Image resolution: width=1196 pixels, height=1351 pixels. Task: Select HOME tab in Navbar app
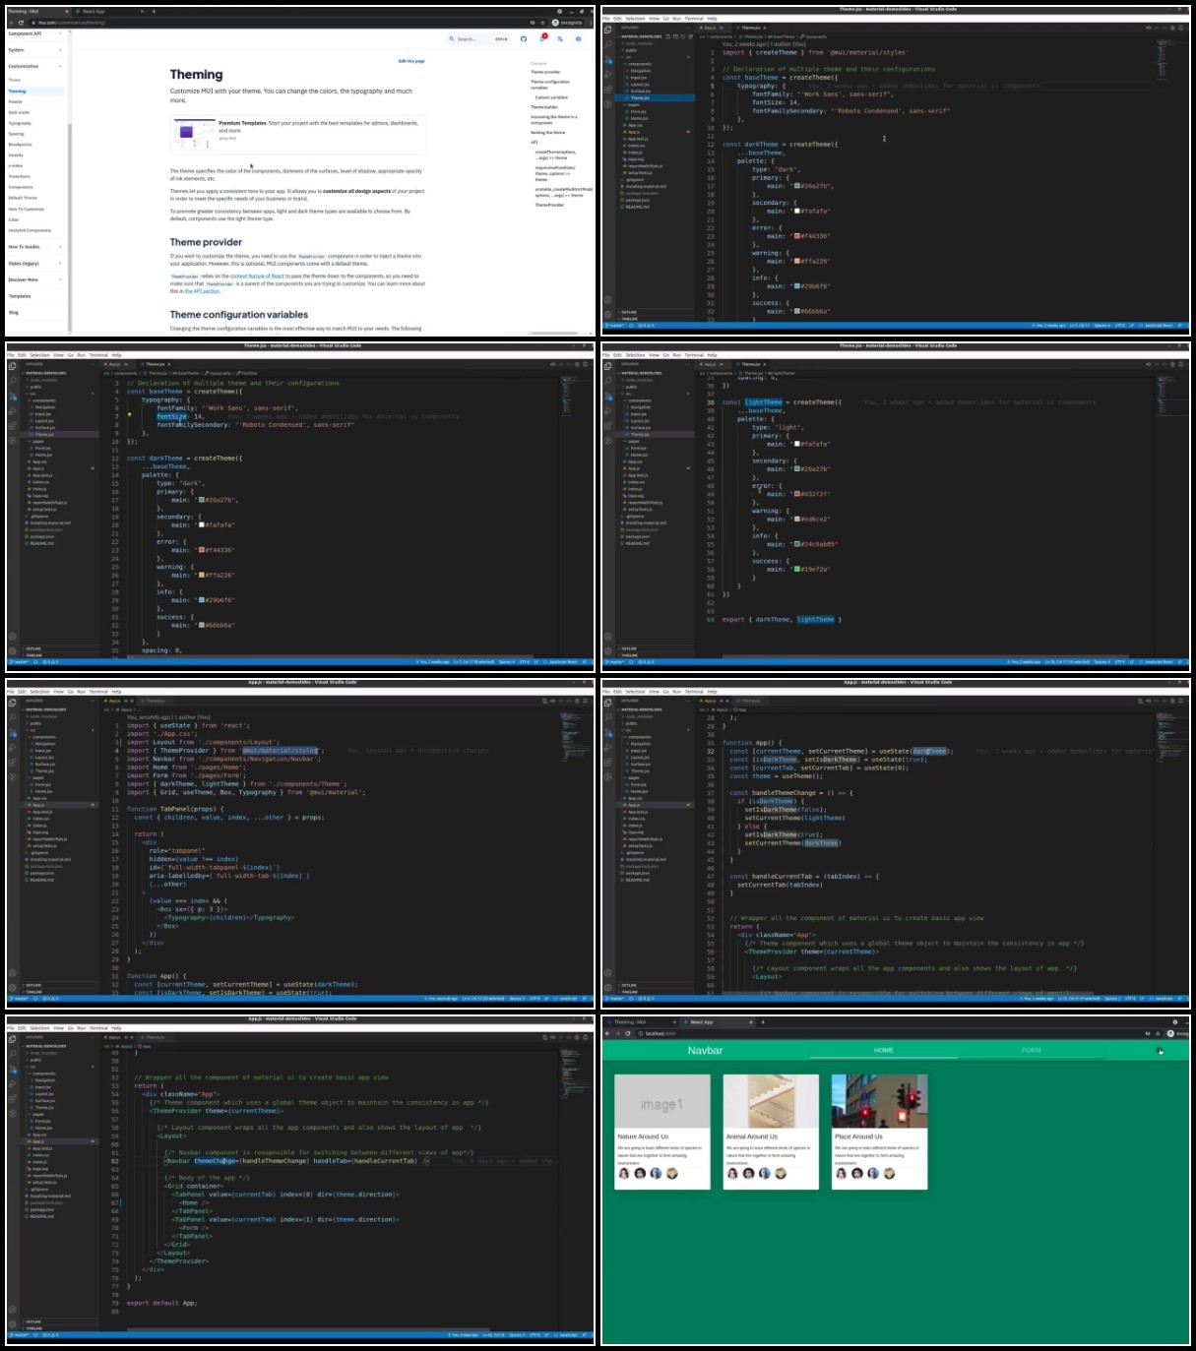click(x=883, y=1051)
